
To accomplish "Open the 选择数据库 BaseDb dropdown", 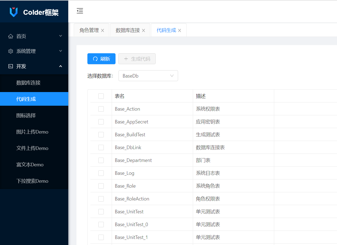I will [x=148, y=76].
